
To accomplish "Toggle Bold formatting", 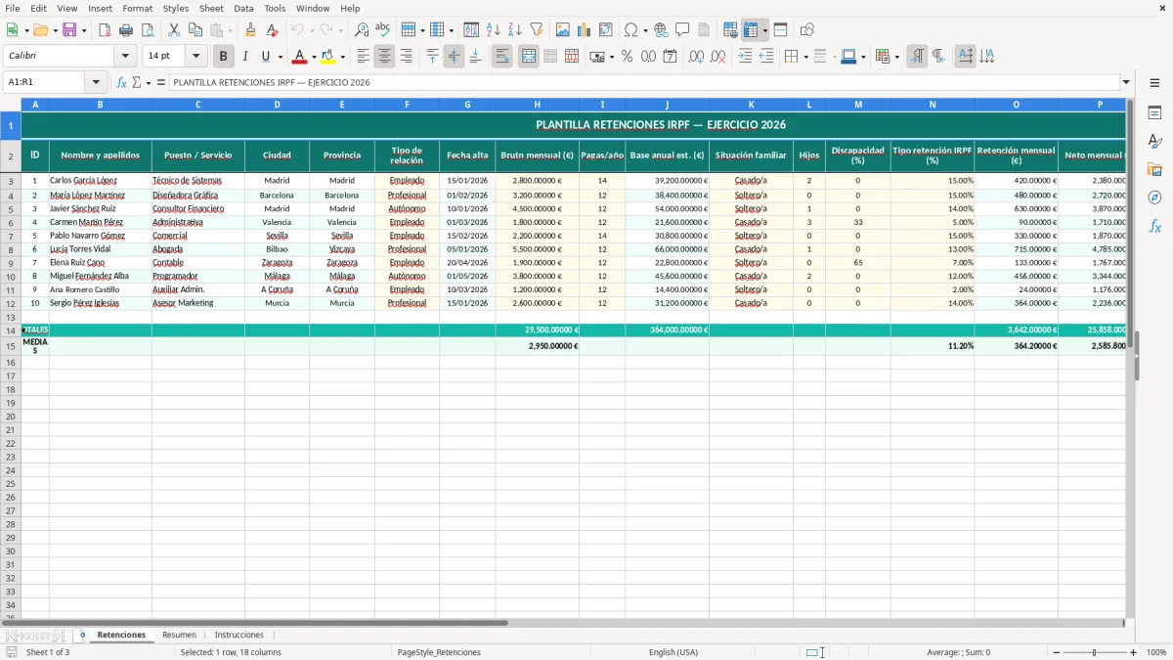I will [224, 57].
